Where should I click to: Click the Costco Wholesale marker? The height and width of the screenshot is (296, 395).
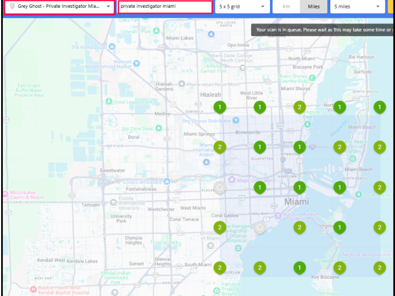coord(166,181)
